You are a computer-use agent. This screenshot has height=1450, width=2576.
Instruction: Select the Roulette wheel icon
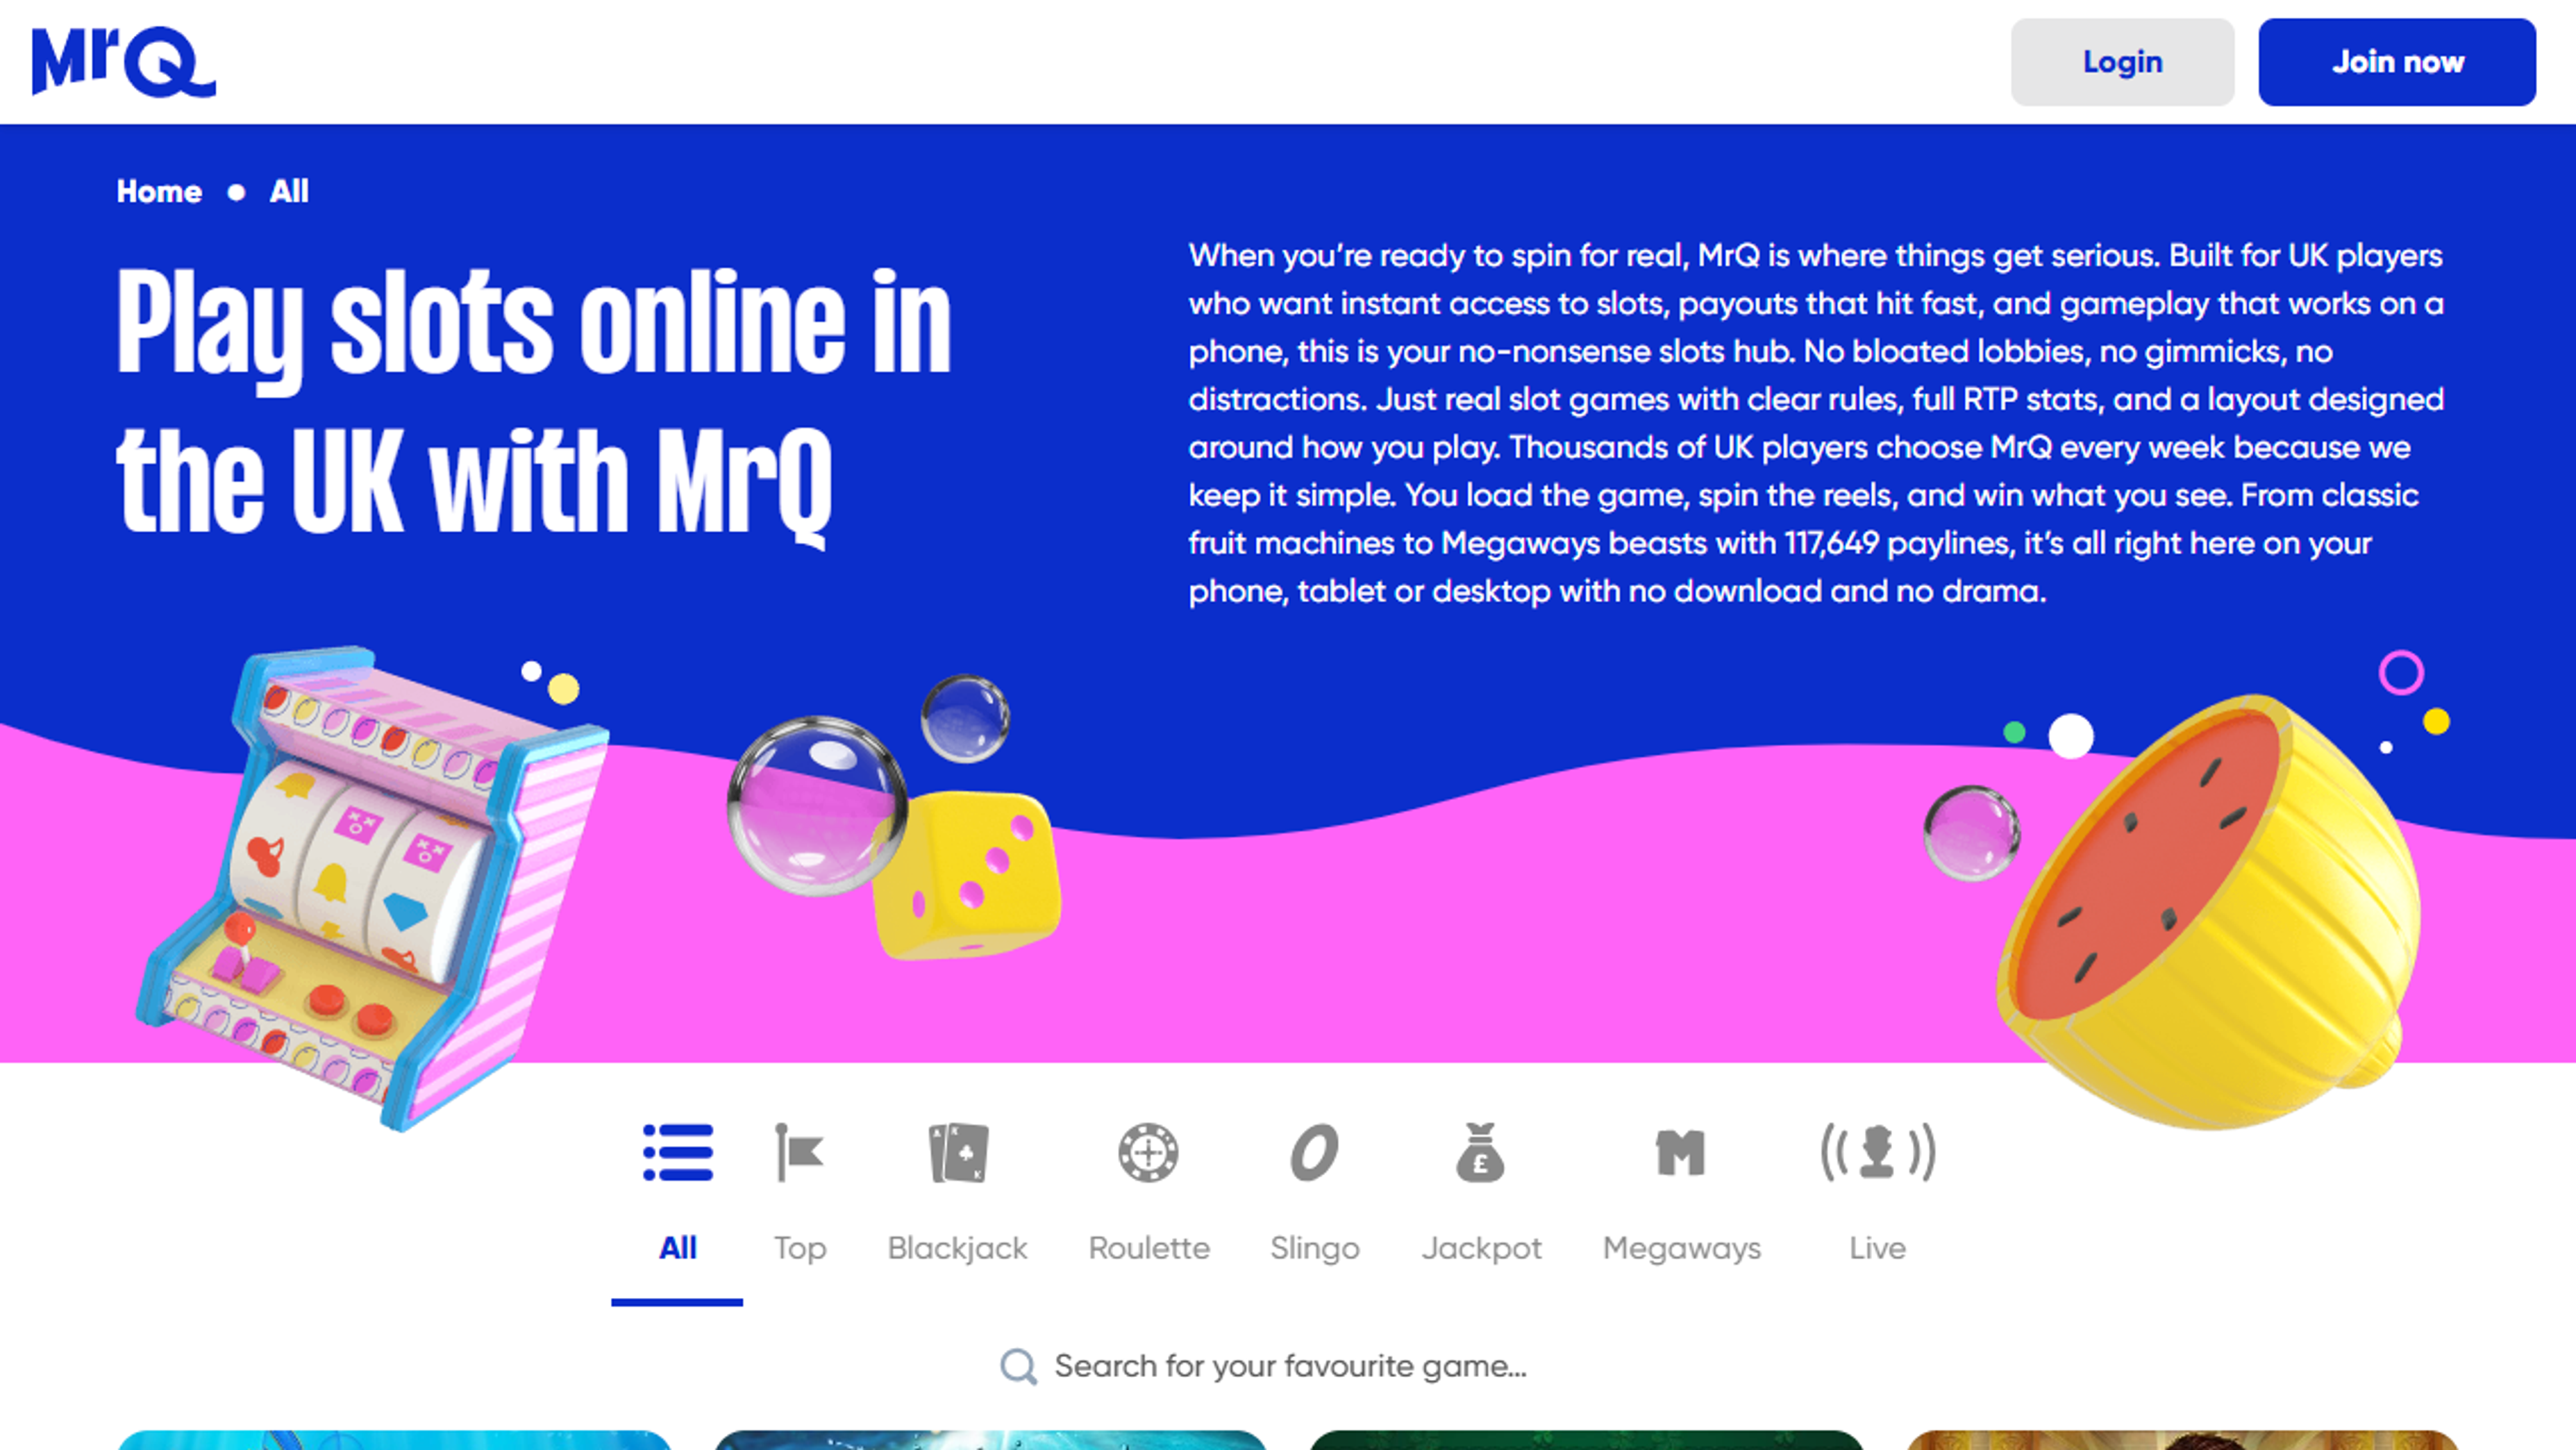[x=1148, y=1152]
